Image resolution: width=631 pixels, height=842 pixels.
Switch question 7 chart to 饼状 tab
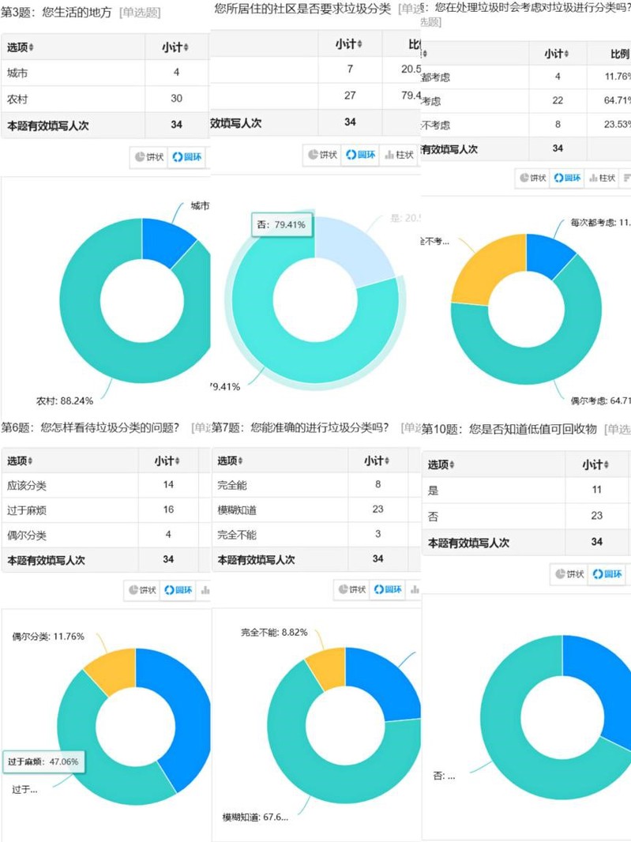point(353,589)
